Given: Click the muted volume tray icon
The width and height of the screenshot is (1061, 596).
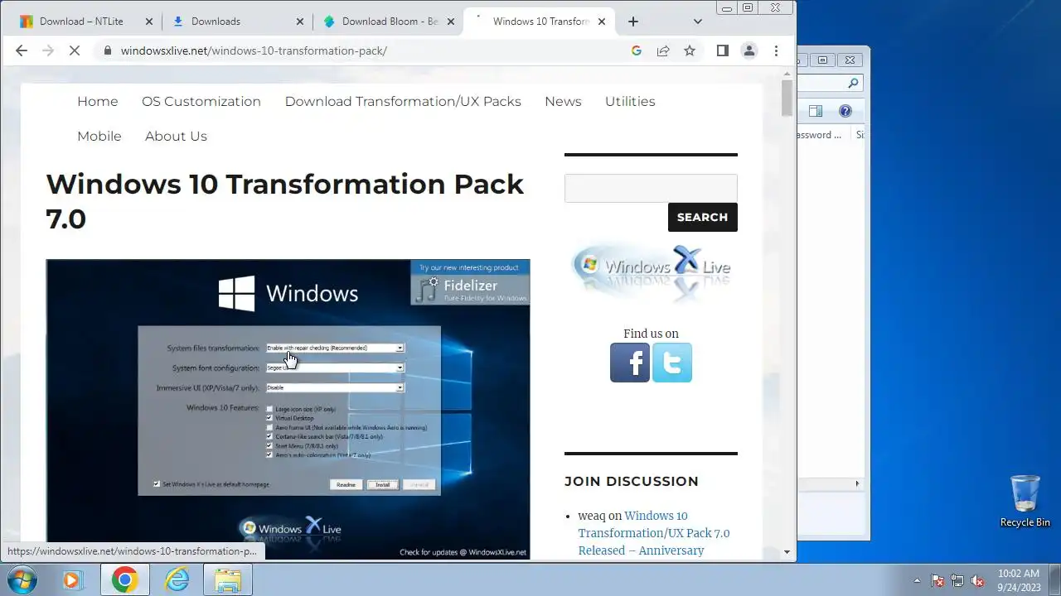Looking at the screenshot, I should (x=977, y=580).
